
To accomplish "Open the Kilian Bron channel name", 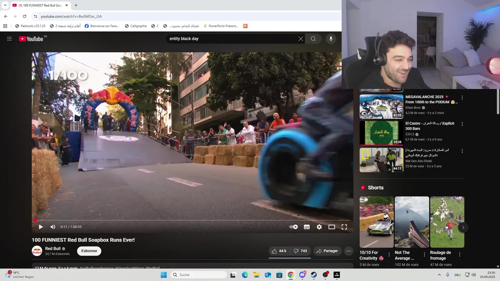I will coord(413,108).
